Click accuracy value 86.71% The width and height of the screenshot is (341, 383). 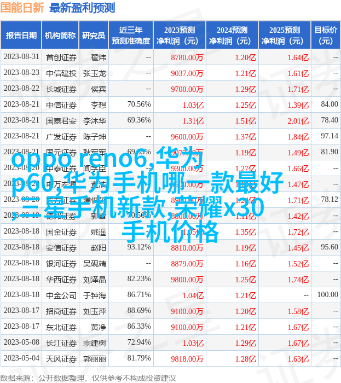click(139, 294)
